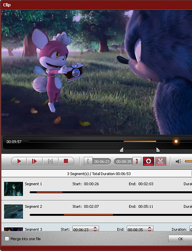Select Segment 2 thumbnail
Image resolution: width=192 pixels, height=251 pixels.
(x=14, y=211)
